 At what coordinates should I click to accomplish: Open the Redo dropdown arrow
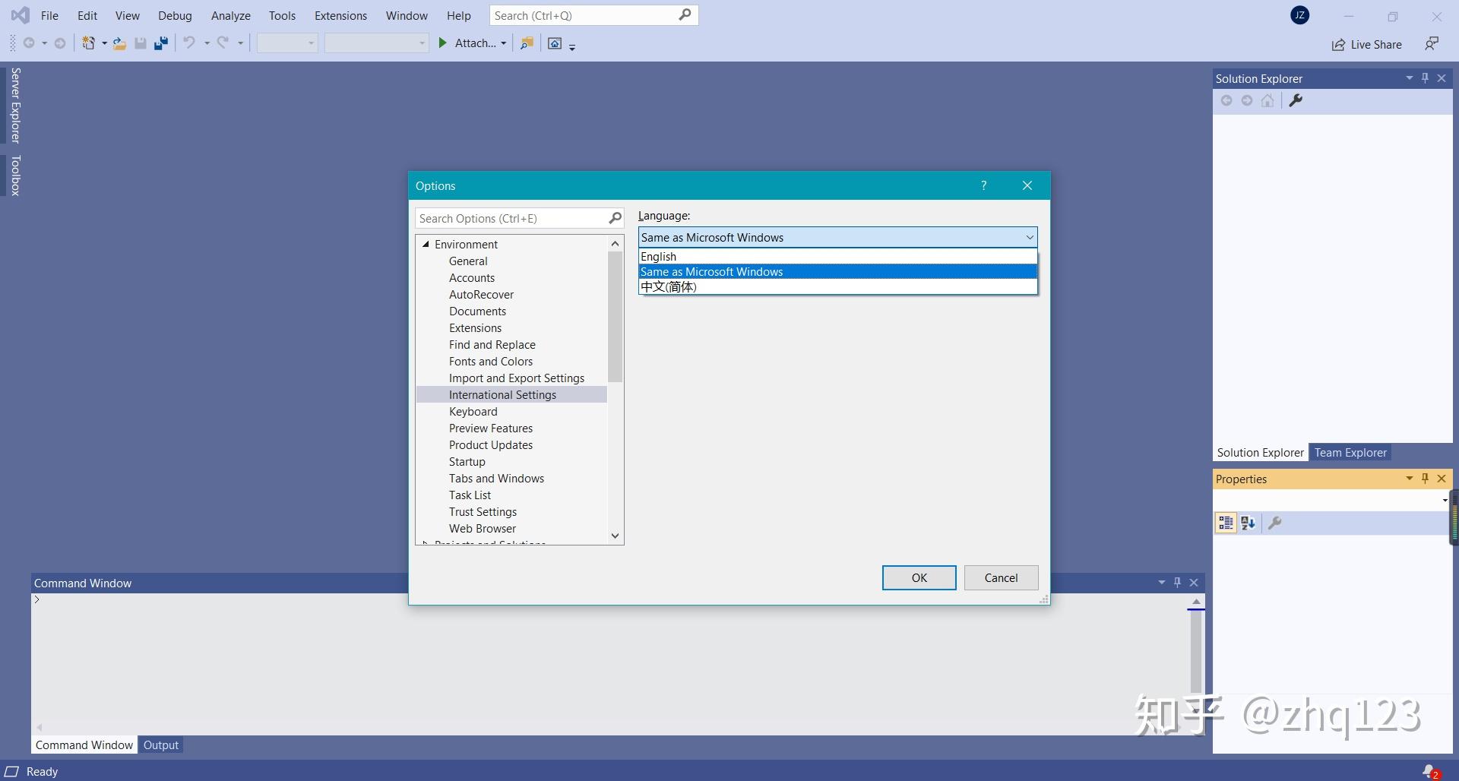[x=240, y=43]
